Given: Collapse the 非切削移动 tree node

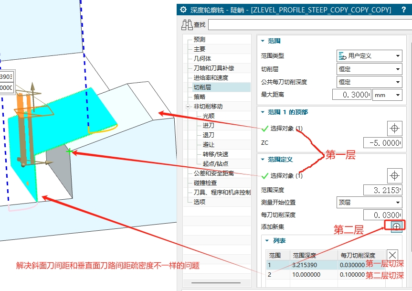Looking at the screenshot, I should pos(188,107).
